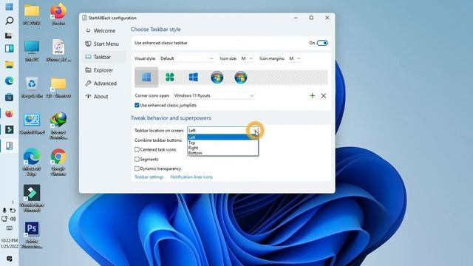Open Windows Start button in left taskbar
This screenshot has width=473, height=266.
point(9,7)
